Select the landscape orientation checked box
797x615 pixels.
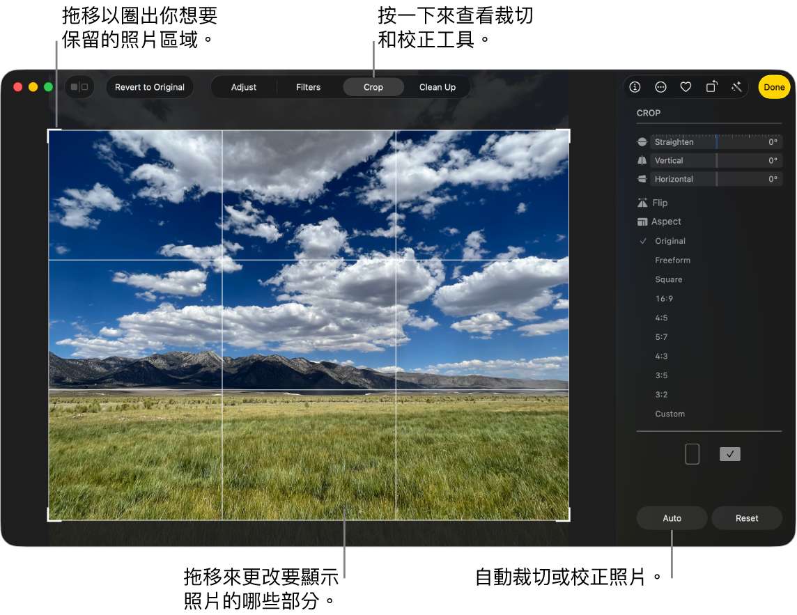pos(730,454)
